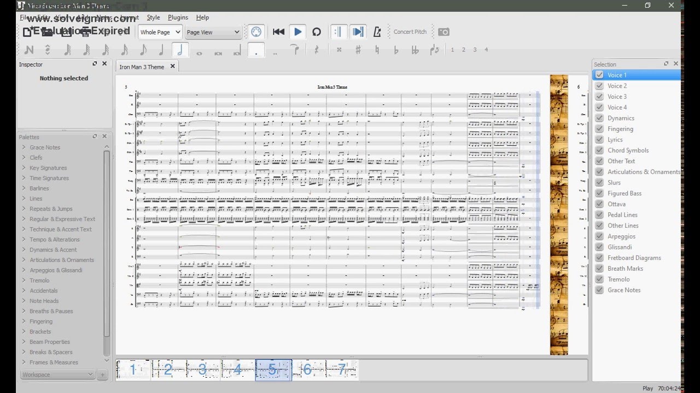Image resolution: width=700 pixels, height=393 pixels.
Task: Select the repitch mode icon
Action: 48,50
